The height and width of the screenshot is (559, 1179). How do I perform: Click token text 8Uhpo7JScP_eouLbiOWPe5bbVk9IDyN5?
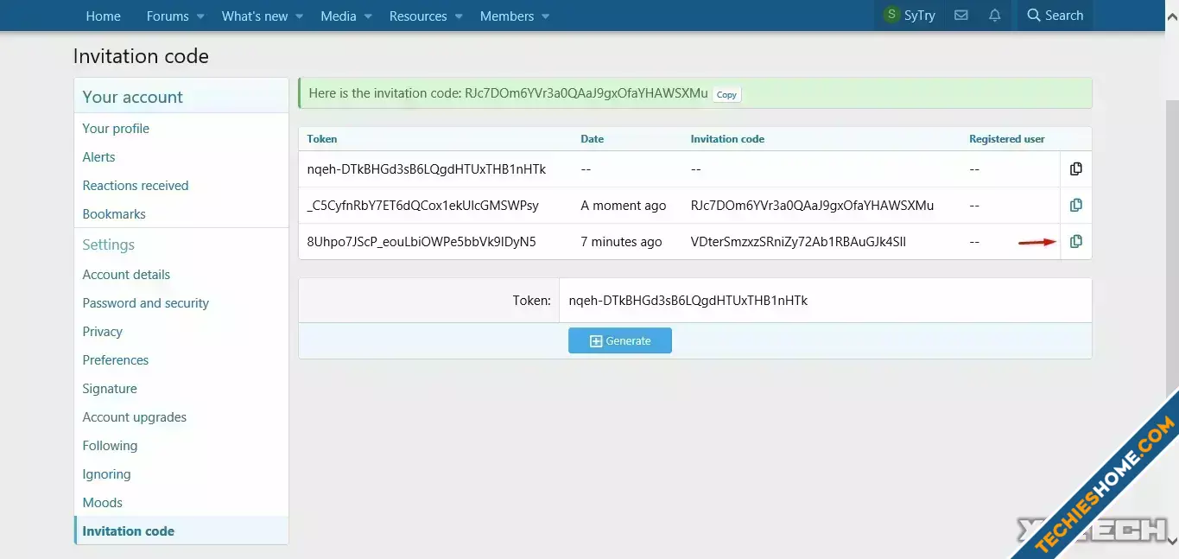[422, 242]
